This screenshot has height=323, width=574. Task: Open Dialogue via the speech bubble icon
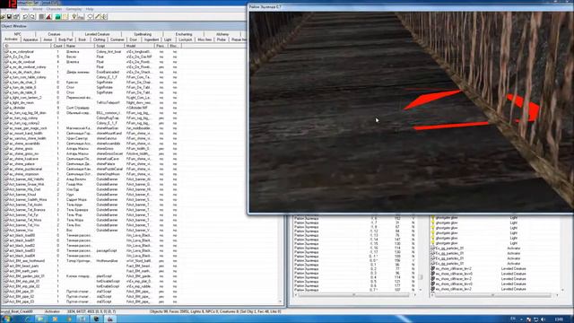90,16
